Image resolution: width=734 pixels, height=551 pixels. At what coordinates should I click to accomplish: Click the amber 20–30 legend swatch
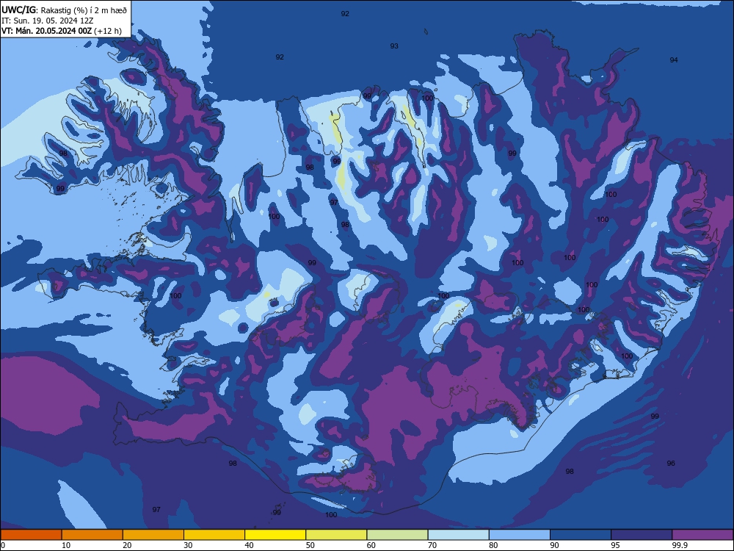[153, 535]
